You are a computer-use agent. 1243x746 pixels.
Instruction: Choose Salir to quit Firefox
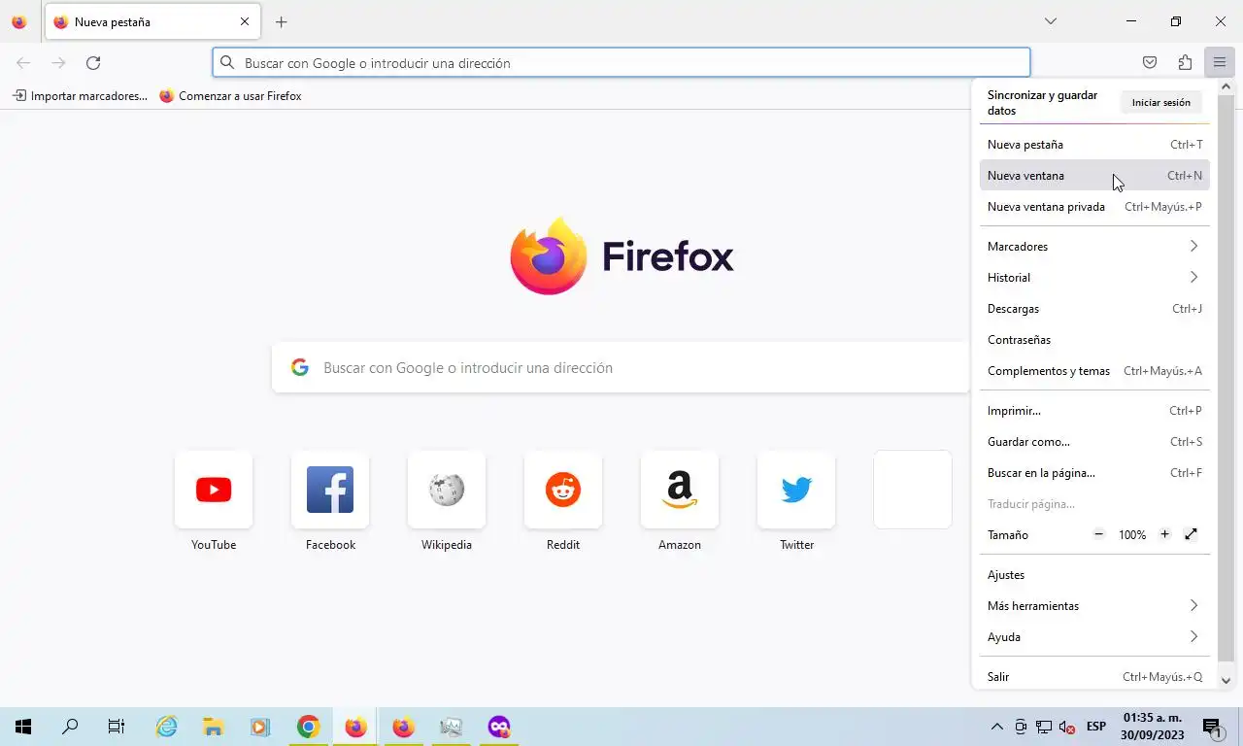[x=1094, y=677]
